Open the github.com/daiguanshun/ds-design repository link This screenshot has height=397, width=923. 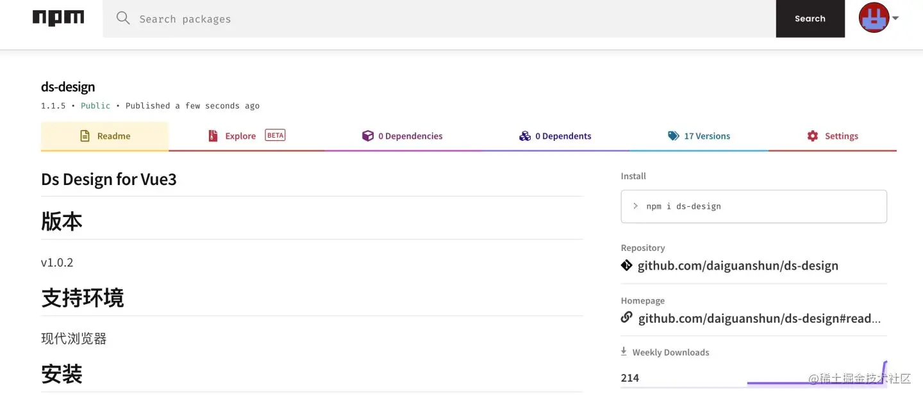(738, 266)
